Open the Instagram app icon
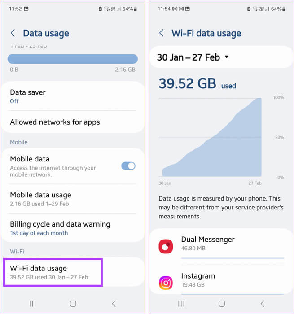The image size is (294, 314). (166, 283)
